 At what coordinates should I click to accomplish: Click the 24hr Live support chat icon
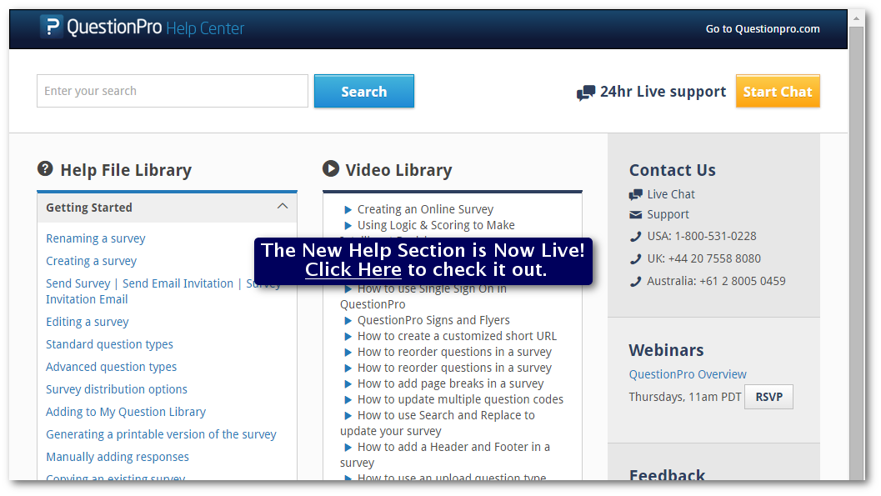pos(585,93)
